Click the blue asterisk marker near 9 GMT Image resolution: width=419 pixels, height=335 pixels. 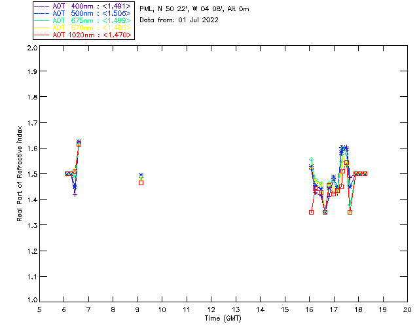click(x=141, y=175)
